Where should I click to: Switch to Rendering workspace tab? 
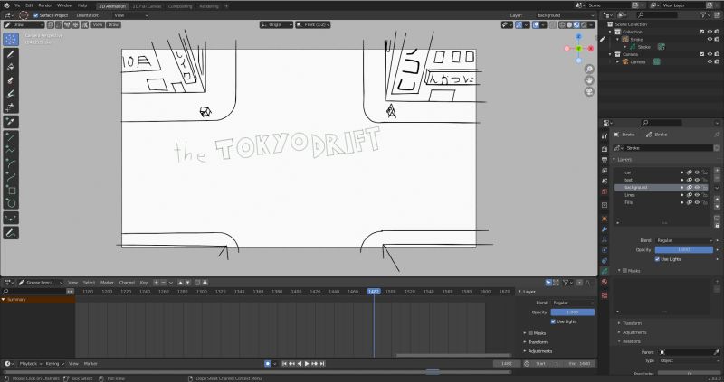(209, 6)
